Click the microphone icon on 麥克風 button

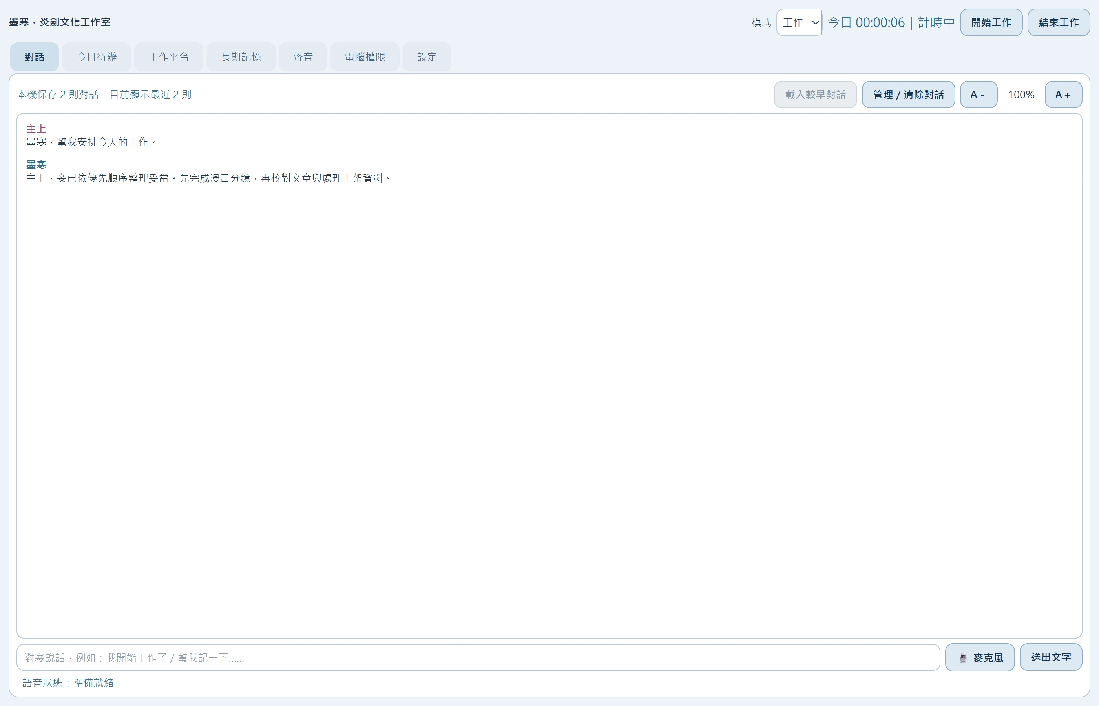point(963,657)
